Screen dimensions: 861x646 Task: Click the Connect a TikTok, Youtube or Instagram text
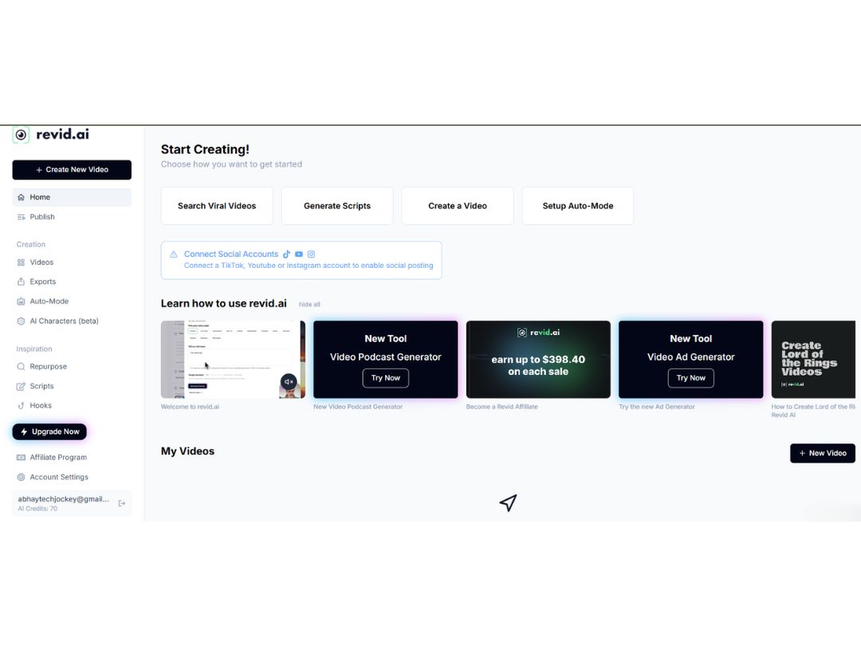[309, 266]
